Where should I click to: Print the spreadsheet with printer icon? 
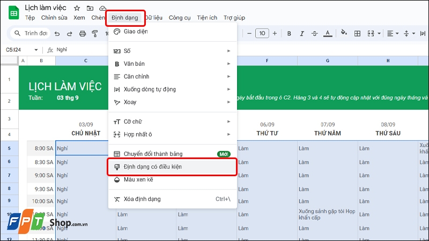(x=83, y=34)
